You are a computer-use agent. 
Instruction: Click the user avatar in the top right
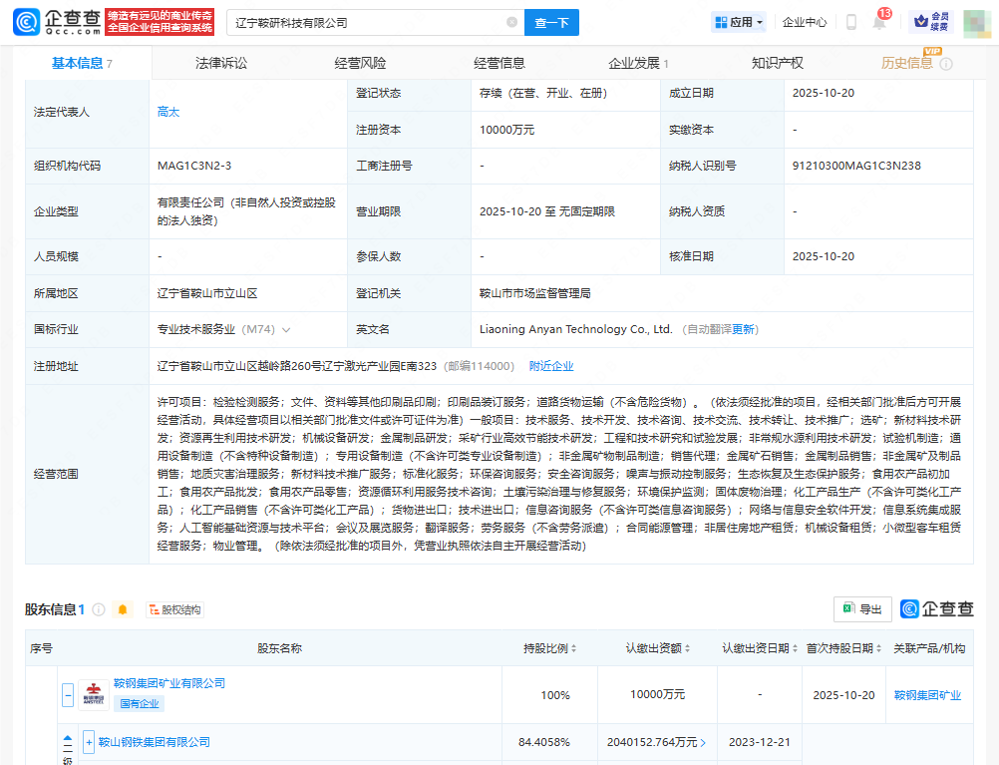pos(976,22)
